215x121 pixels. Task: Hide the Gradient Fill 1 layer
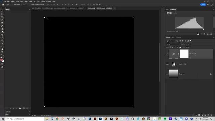167,64
